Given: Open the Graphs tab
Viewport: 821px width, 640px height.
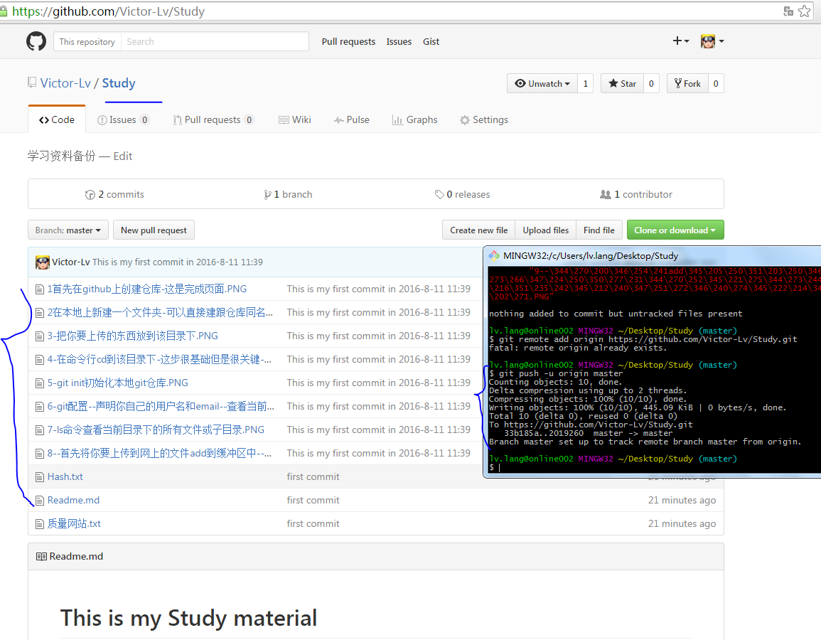Looking at the screenshot, I should point(414,119).
